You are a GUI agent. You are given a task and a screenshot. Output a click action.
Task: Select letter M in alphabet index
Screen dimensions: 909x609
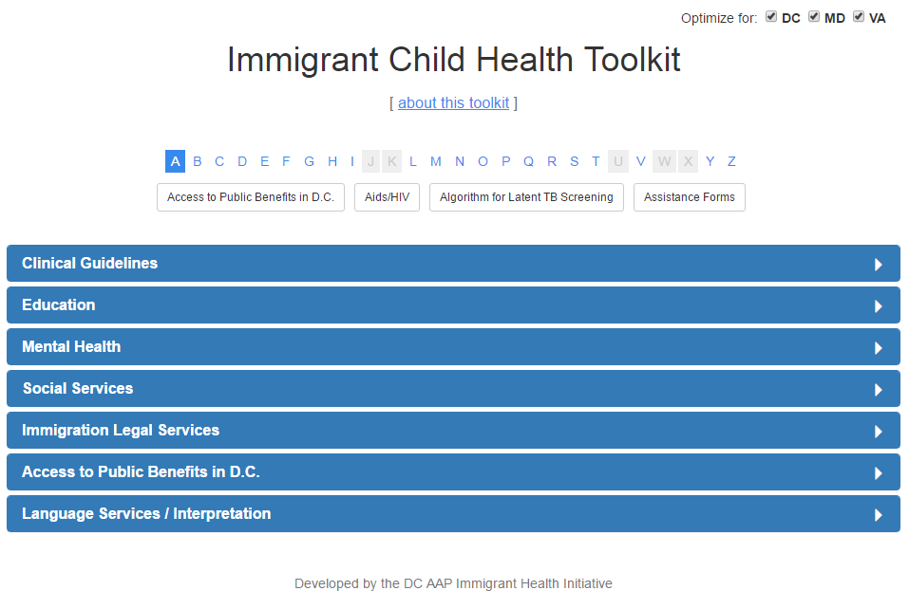point(436,161)
